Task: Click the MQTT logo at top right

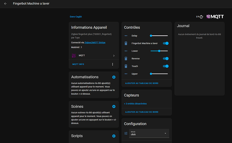Action: pos(215,16)
